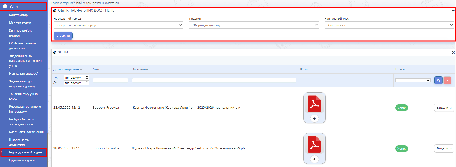
Task: Download arrow for Журнал Гітара report
Action: (314, 159)
